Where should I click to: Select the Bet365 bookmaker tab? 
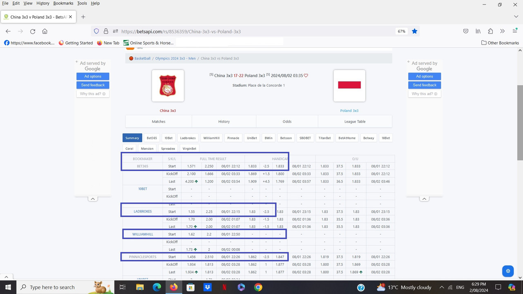(x=152, y=138)
